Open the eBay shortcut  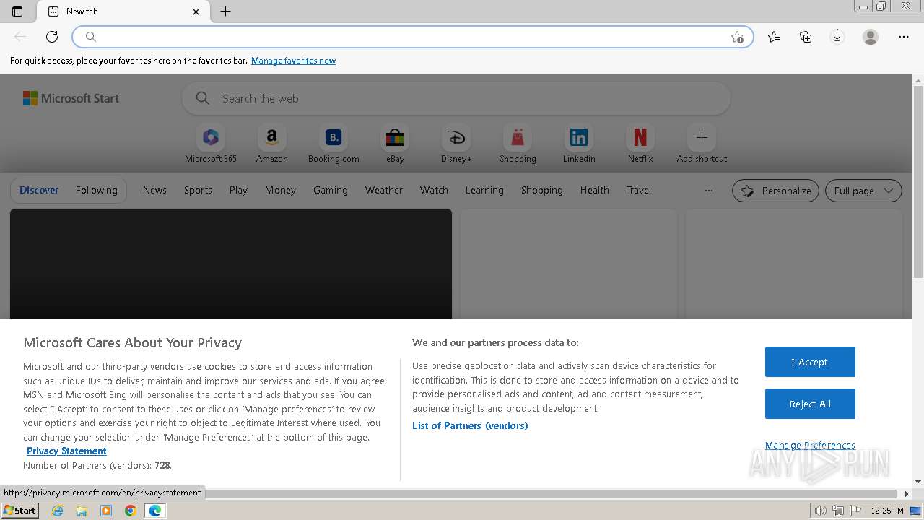click(x=395, y=144)
